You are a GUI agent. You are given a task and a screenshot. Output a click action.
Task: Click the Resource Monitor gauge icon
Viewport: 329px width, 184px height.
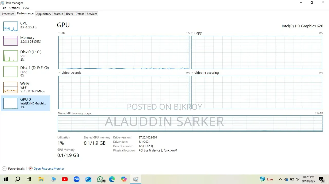31,169
